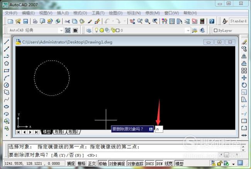
Task: Select the Spline tool
Action: tap(7, 100)
